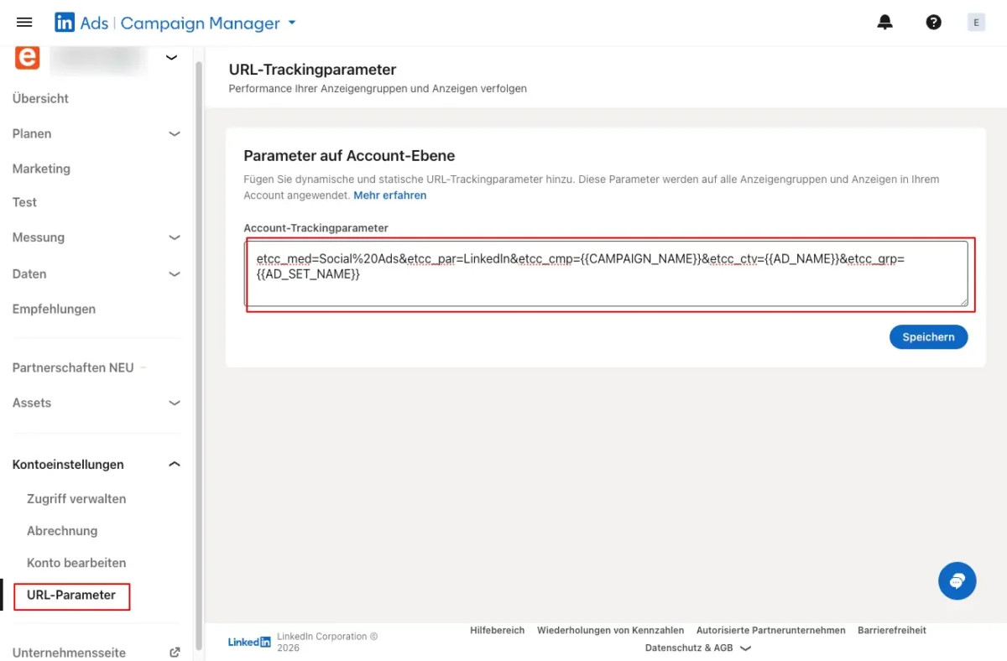1007x661 pixels.
Task: Expand the Planen section
Action: (x=175, y=133)
